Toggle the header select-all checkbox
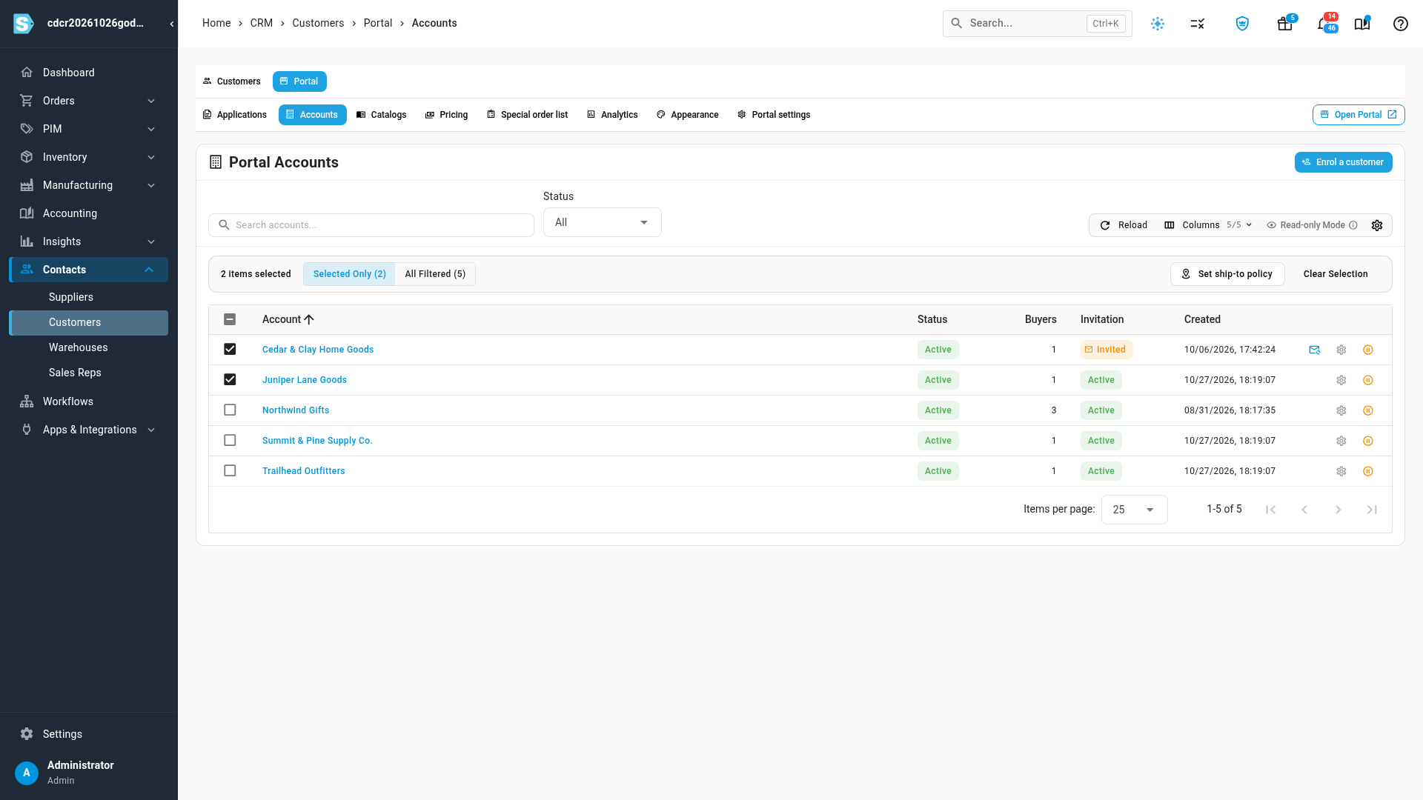 230,319
